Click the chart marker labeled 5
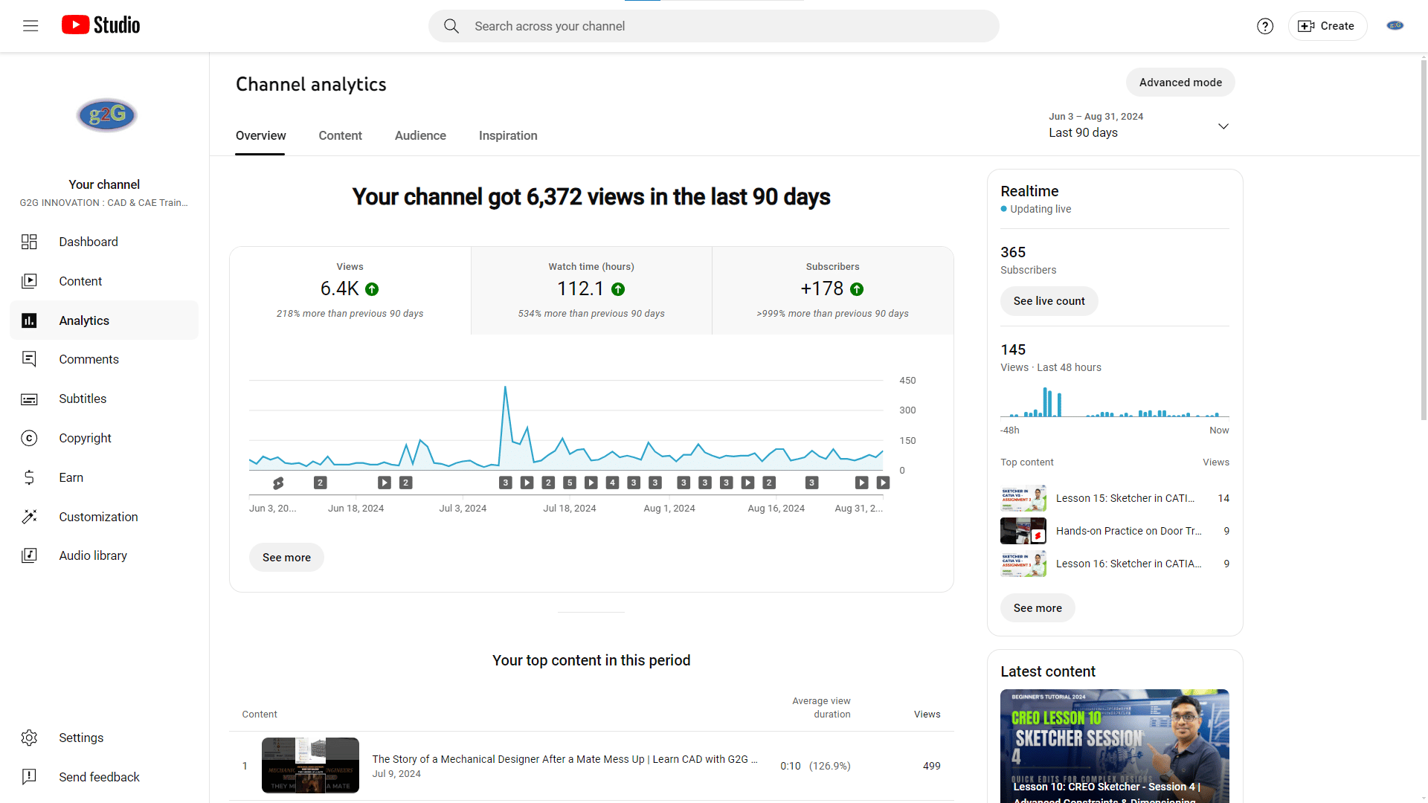Screen dimensions: 1428x803 570,483
